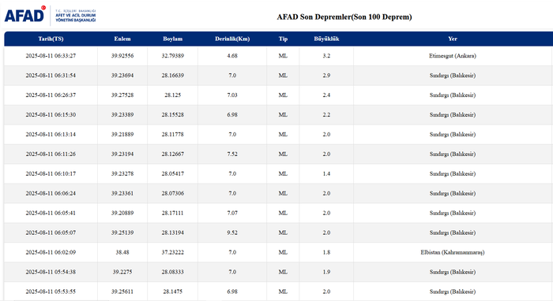Click the Büyüklük column header
Image resolution: width=553 pixels, height=301 pixels.
326,39
